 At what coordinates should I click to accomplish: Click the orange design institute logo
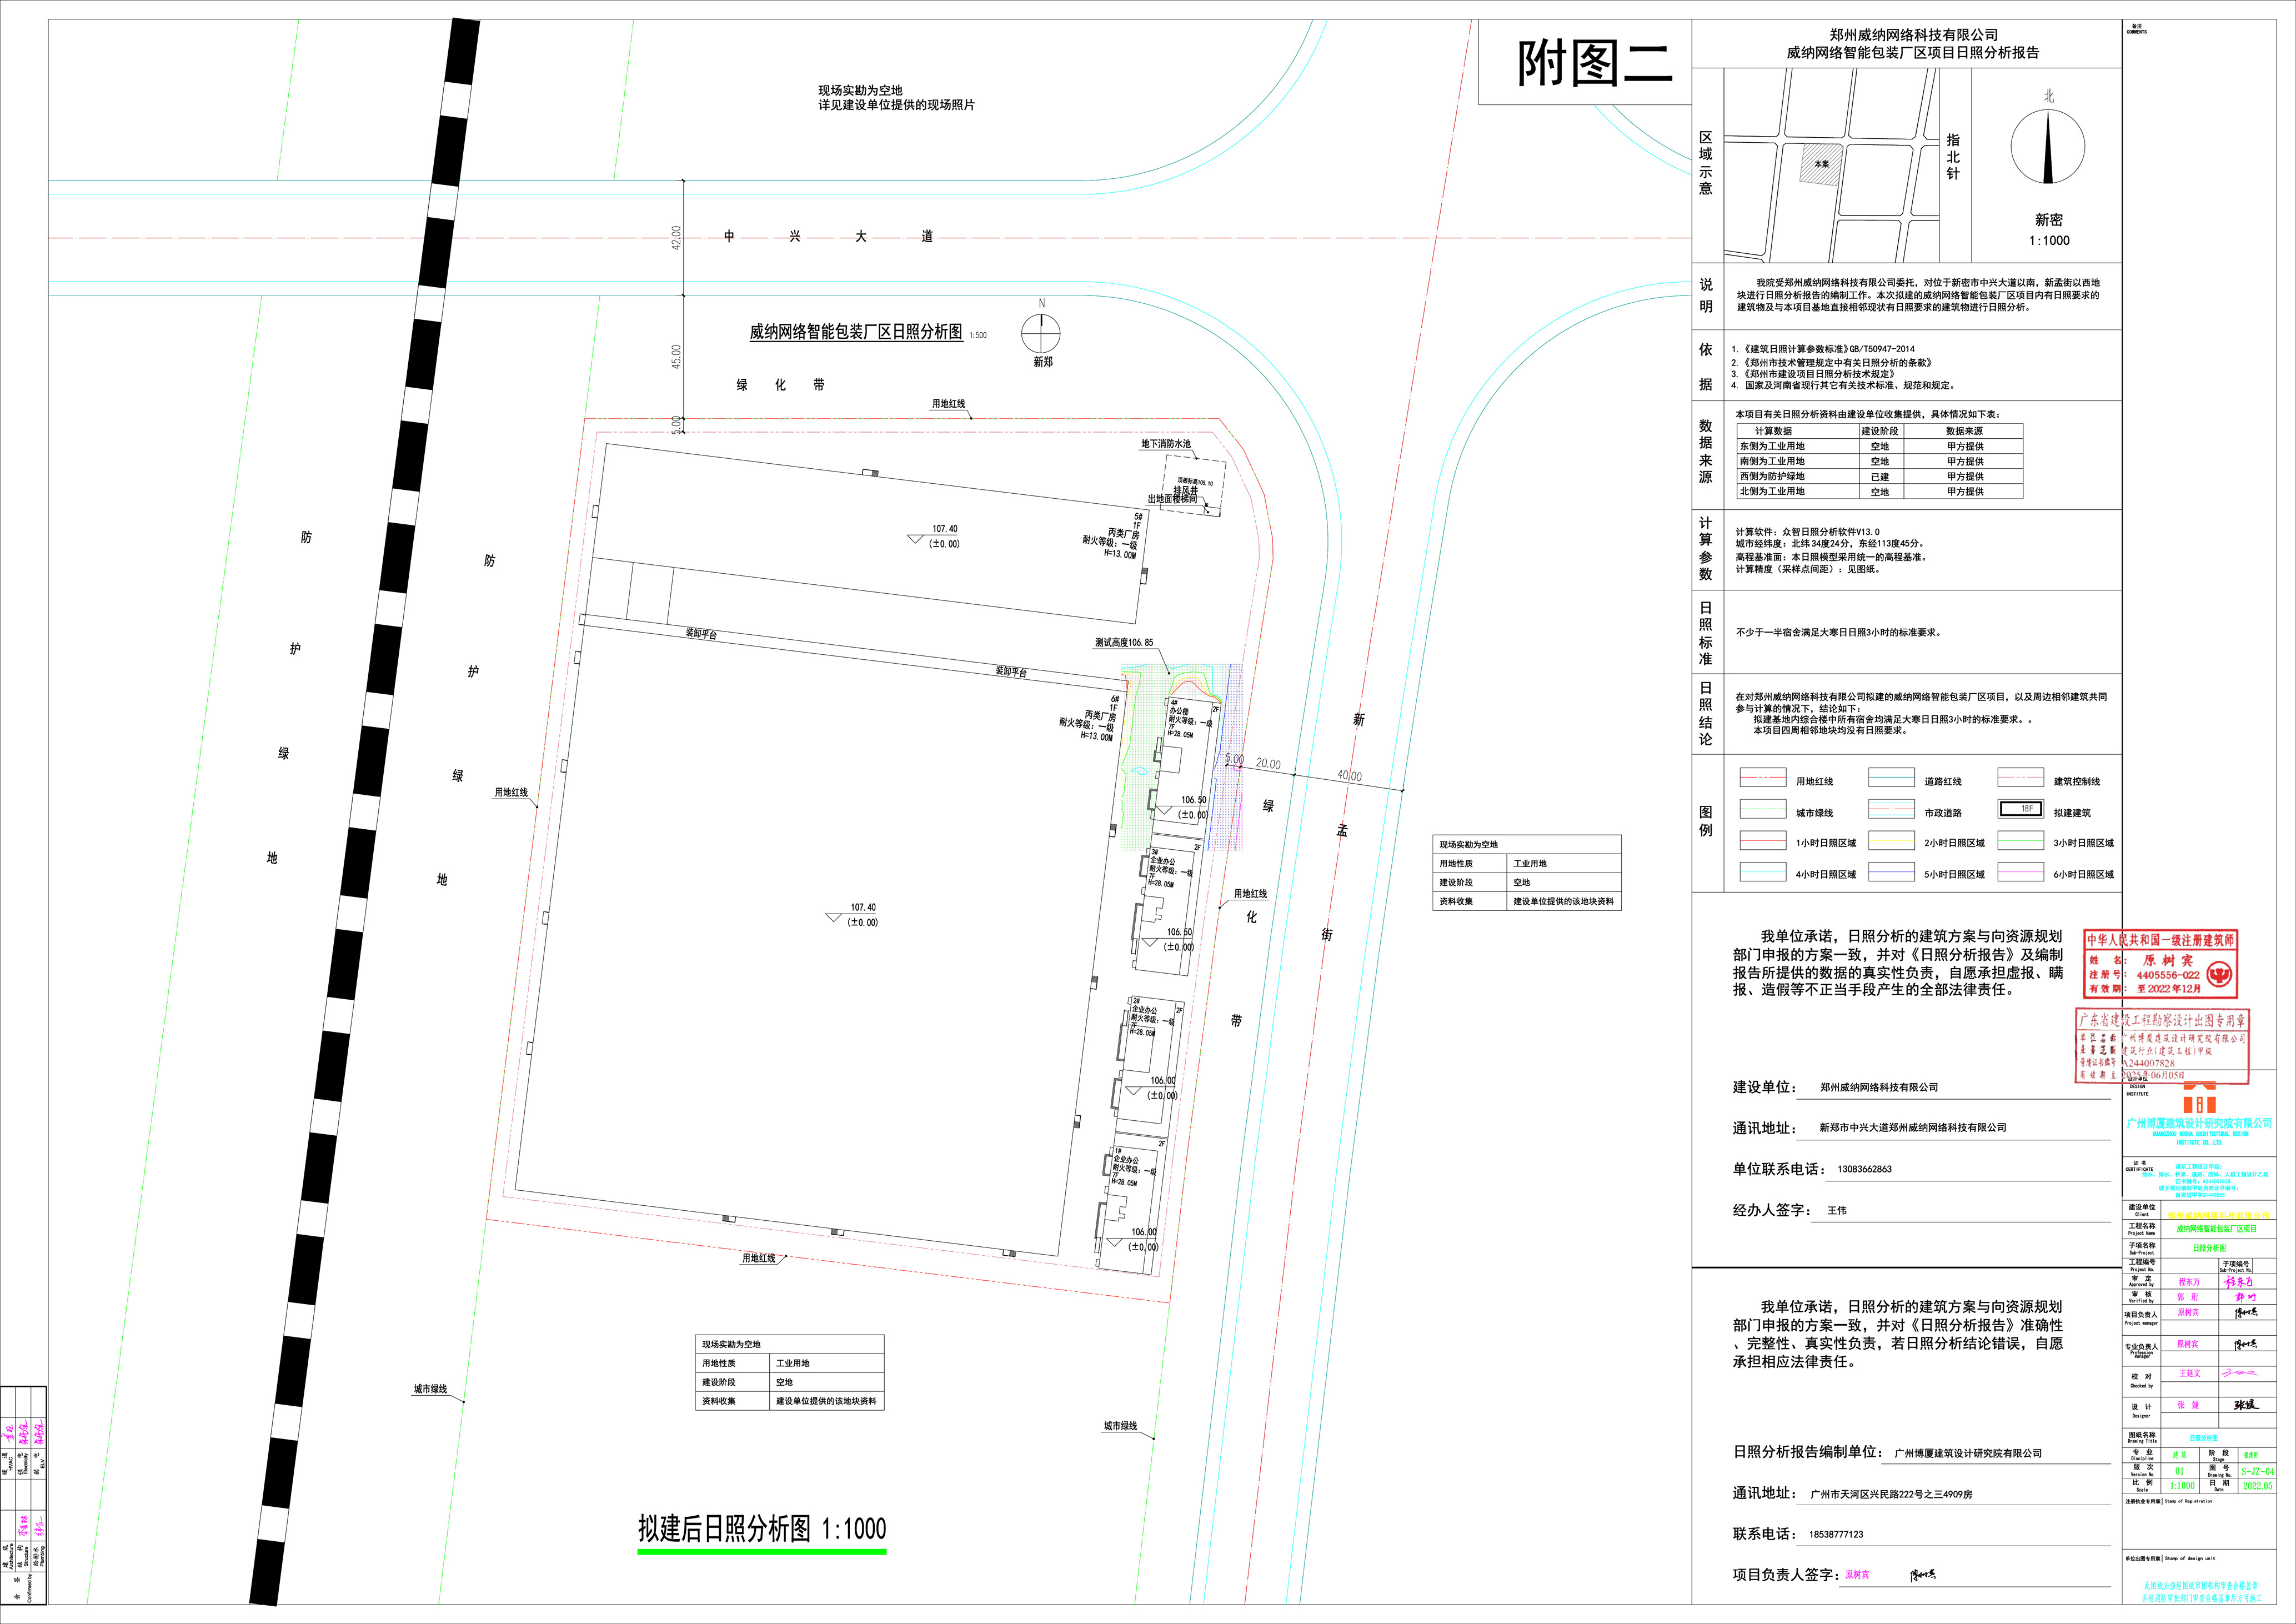2199,1100
